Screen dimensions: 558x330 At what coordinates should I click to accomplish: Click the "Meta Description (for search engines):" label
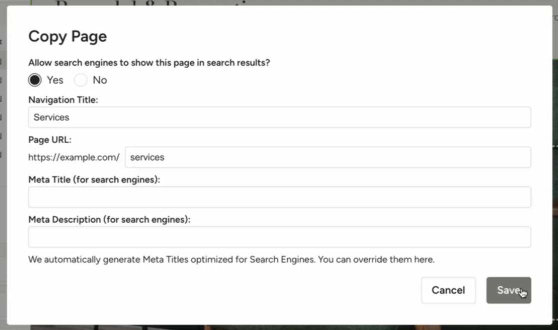click(109, 219)
